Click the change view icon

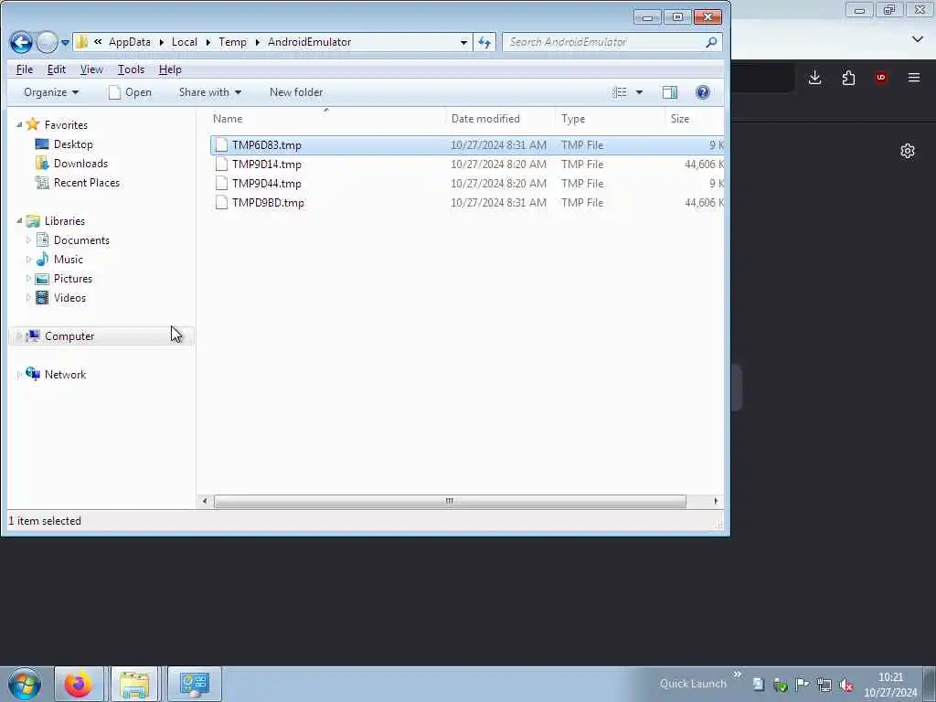[620, 92]
